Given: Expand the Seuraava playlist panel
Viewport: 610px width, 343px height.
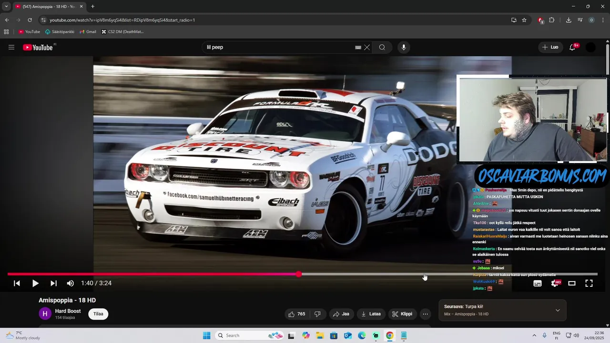Looking at the screenshot, I should 558,310.
